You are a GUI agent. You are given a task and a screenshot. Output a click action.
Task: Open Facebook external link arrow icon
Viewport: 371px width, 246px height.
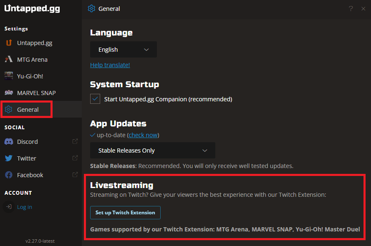point(75,175)
